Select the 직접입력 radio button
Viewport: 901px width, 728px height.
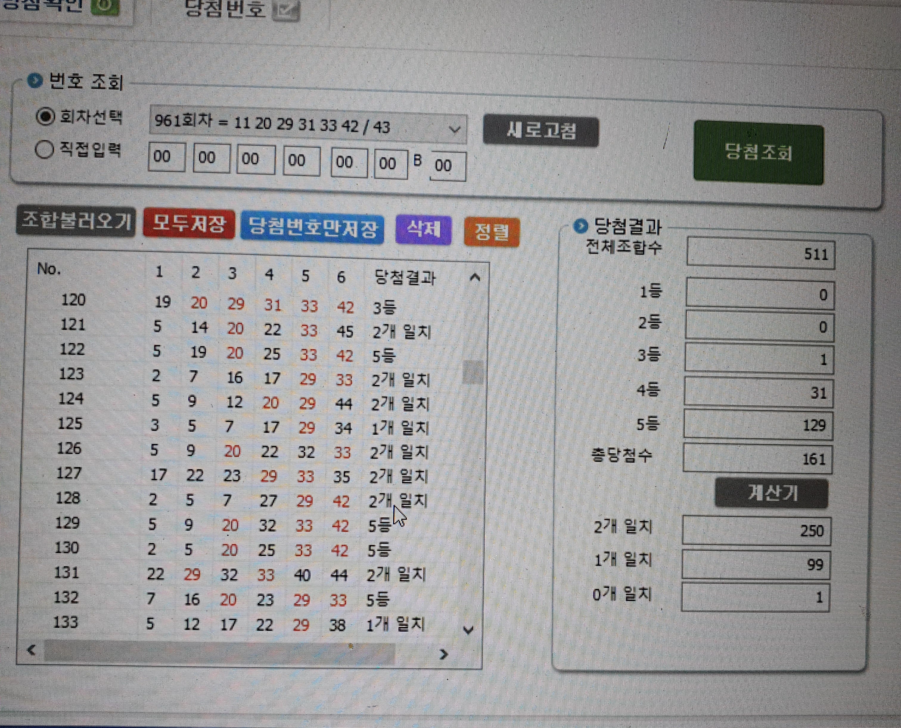44,149
